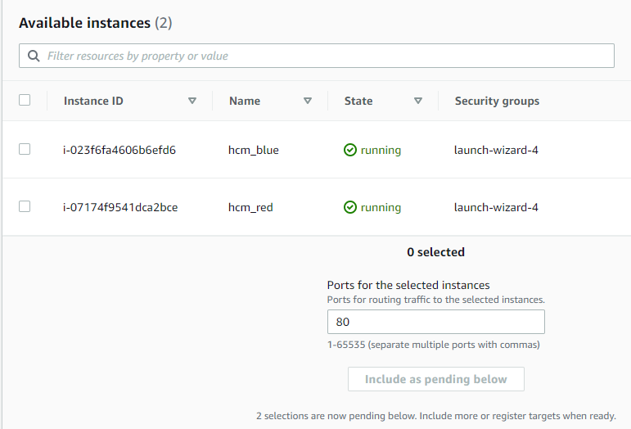Click the Name column header
Screen dimensions: 631x429
245,101
